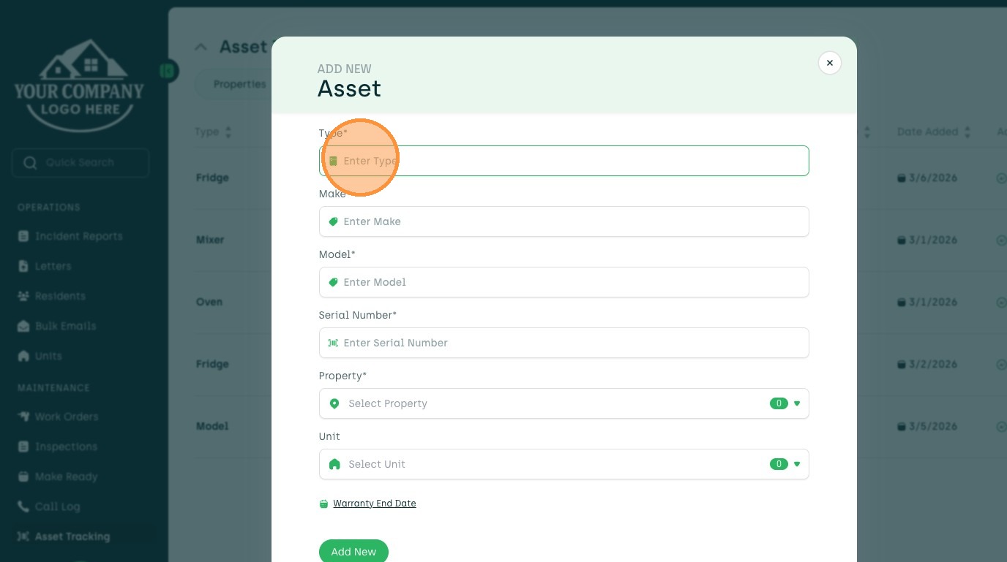Sort by the Date Added column header

(935, 132)
